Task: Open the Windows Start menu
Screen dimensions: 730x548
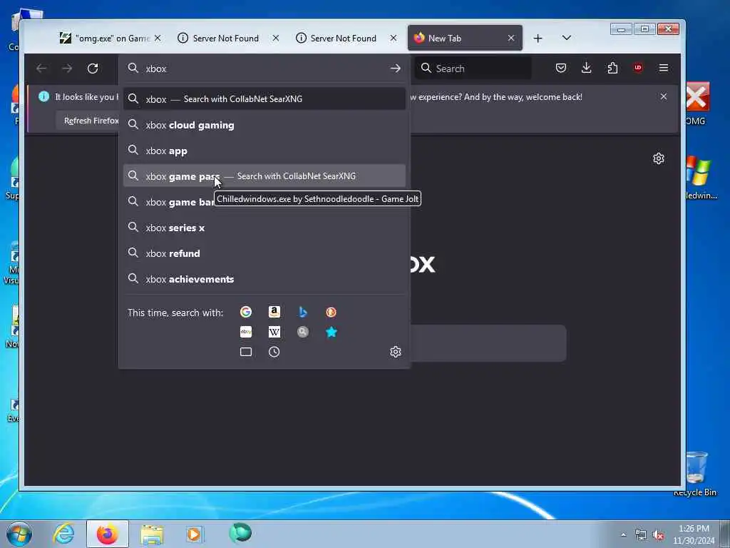Action: (x=19, y=534)
